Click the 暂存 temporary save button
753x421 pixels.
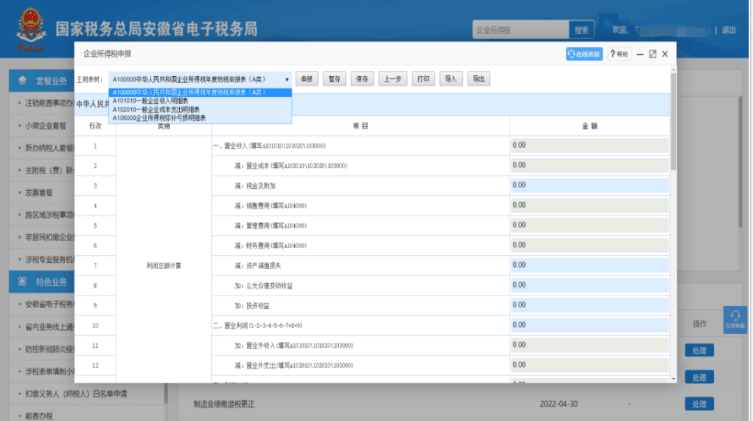(334, 79)
